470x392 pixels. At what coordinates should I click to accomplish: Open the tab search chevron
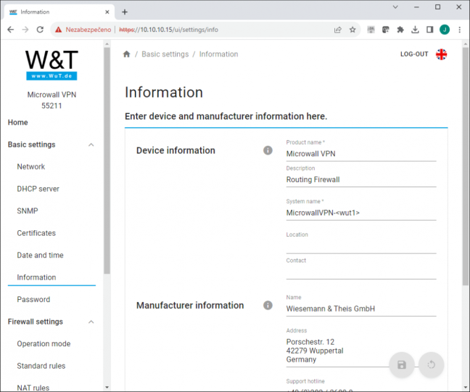pyautogui.click(x=395, y=7)
